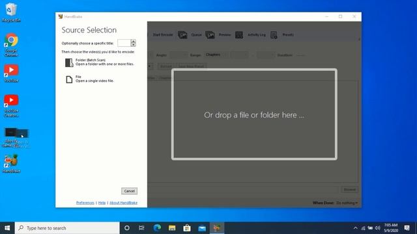
Task: Open the When Done dropdown
Action: point(347,203)
